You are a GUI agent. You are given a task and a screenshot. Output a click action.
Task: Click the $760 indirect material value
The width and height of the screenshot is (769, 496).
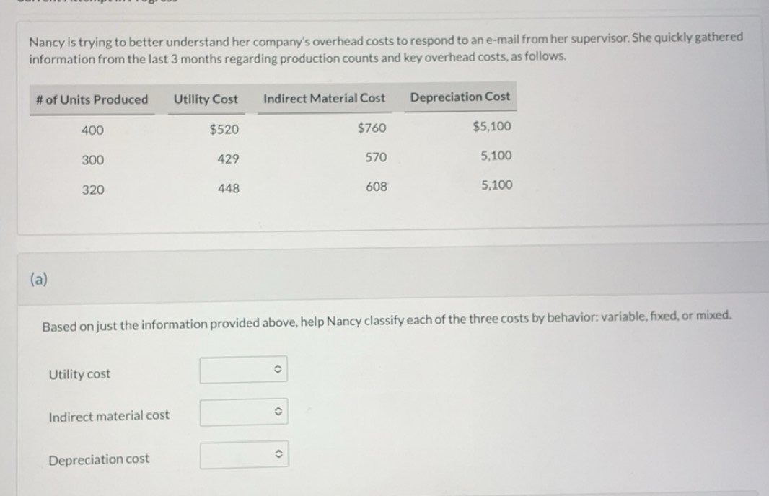[372, 128]
